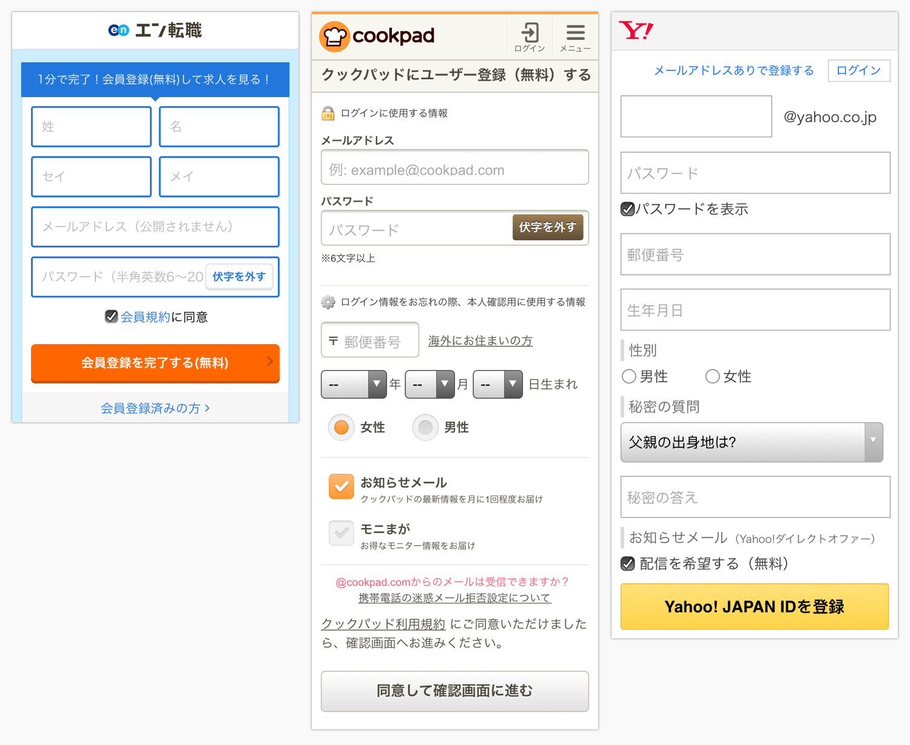Click the メイ input field
This screenshot has width=910, height=745.
pyautogui.click(x=219, y=177)
